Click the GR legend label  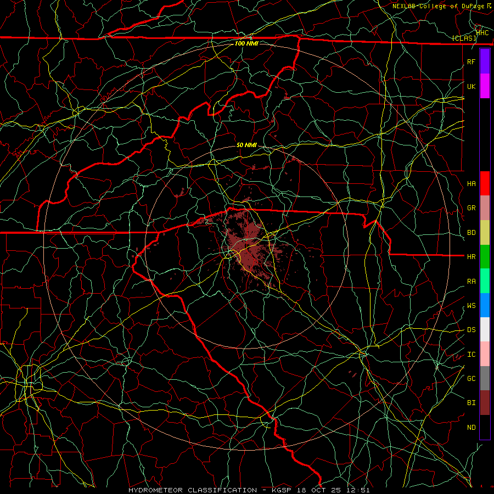coord(471,208)
